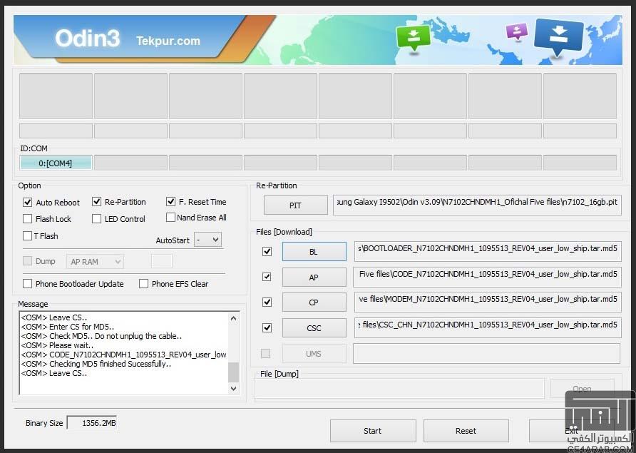Click the BOOTLOADER file path field
Screen dimensions: 636x453
[x=488, y=251]
